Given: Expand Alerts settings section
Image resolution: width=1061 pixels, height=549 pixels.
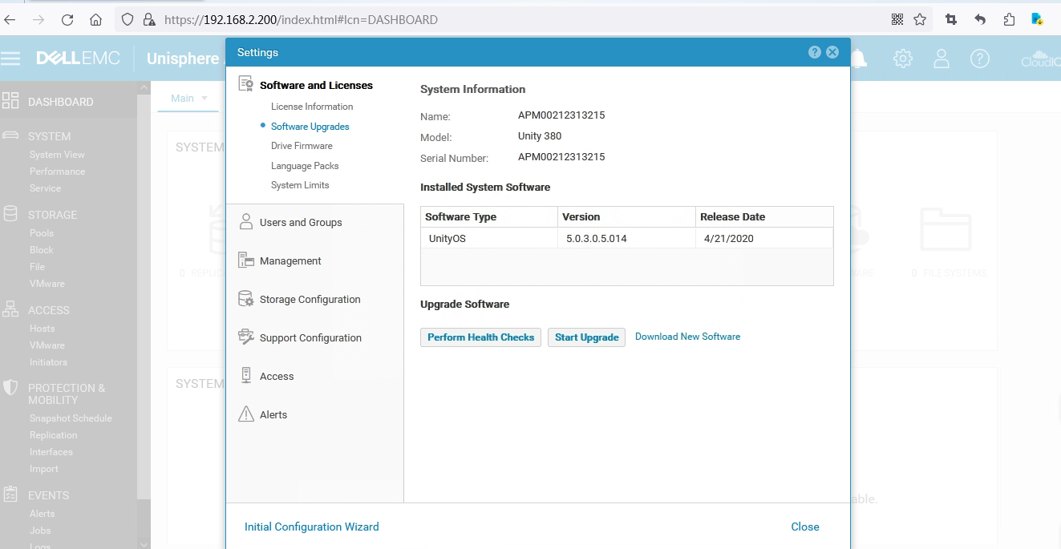Looking at the screenshot, I should pyautogui.click(x=273, y=415).
